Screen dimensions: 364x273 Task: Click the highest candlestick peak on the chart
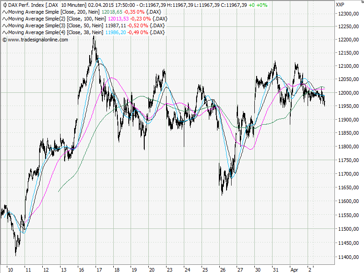point(94,36)
